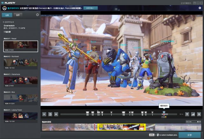The height and width of the screenshot is (139, 204).
Task: Open the Match 4 - Ilios thumbnail
Action: 21,100
